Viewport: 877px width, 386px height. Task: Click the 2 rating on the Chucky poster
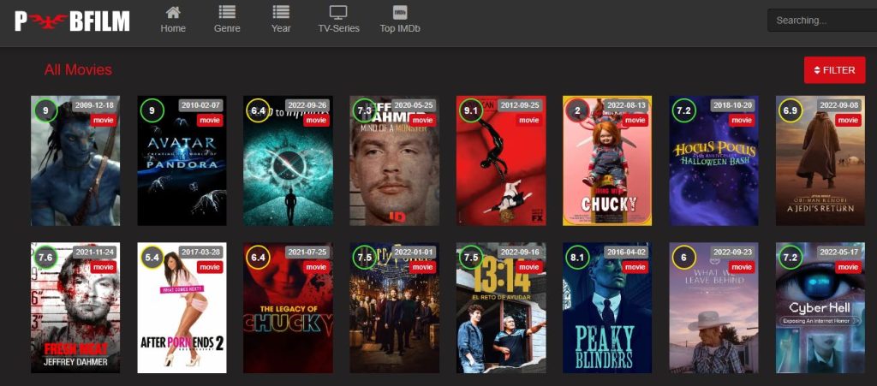577,110
